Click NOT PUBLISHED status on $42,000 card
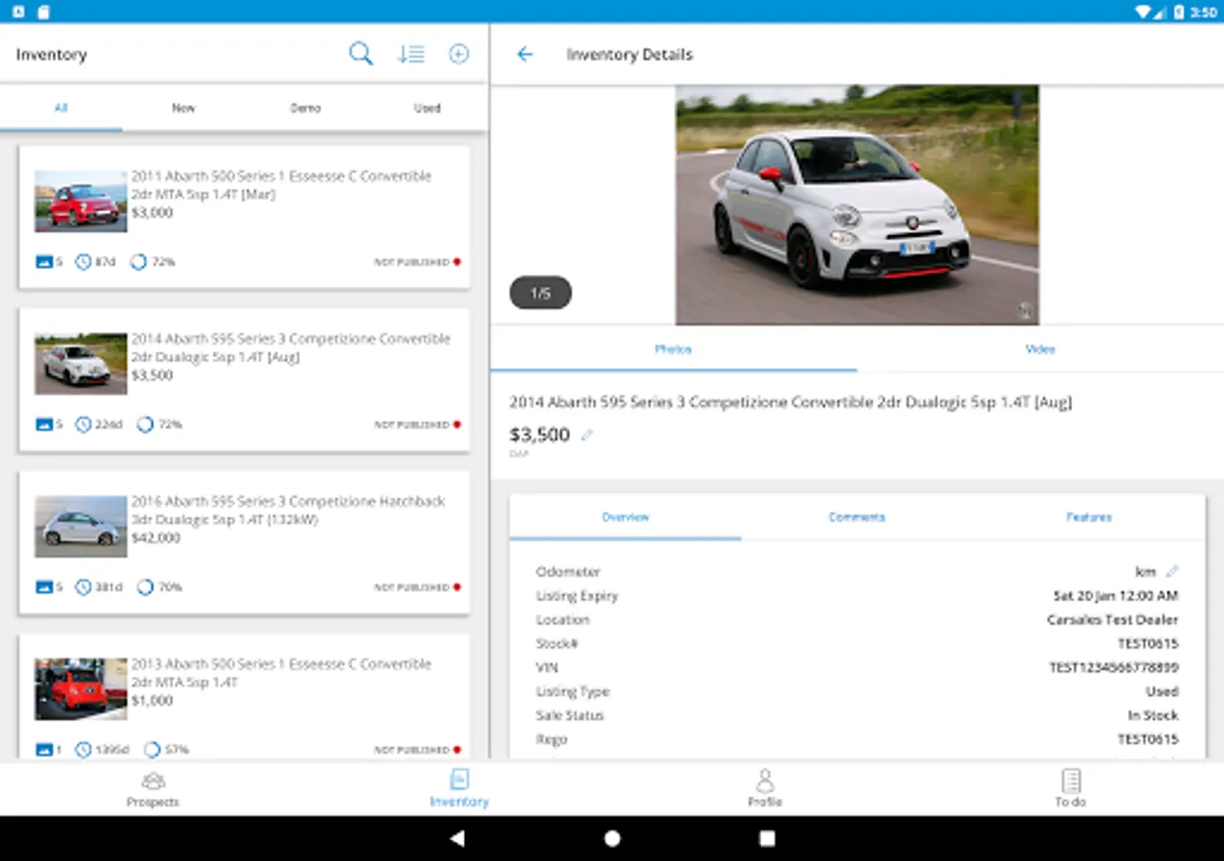1224x861 pixels. coord(417,587)
